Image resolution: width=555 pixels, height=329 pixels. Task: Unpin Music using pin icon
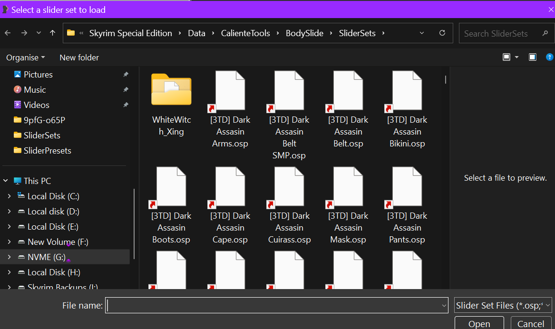[126, 89]
